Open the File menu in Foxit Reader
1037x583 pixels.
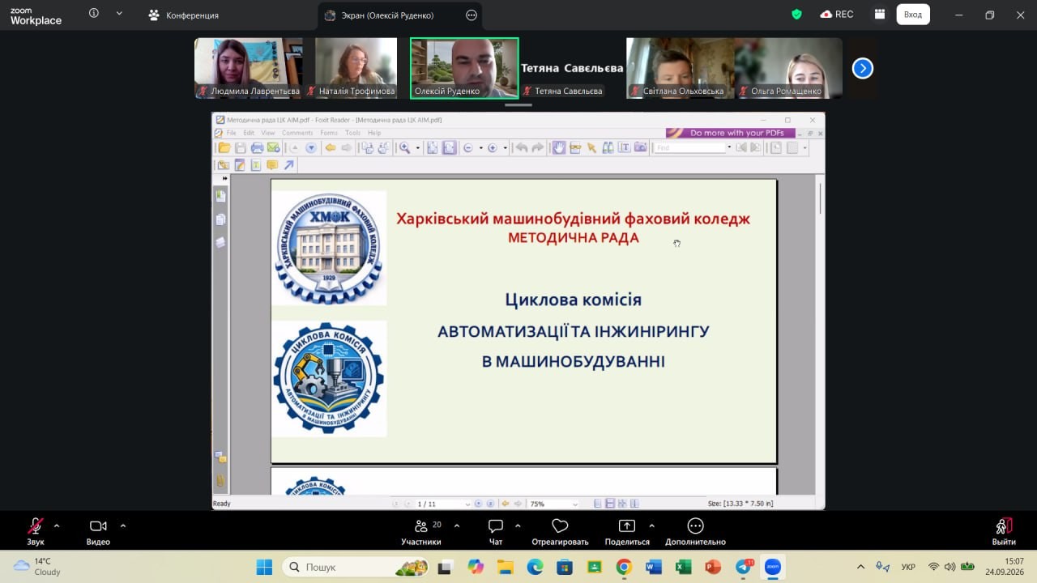pyautogui.click(x=232, y=133)
